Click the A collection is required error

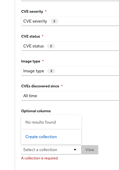(x=39, y=158)
